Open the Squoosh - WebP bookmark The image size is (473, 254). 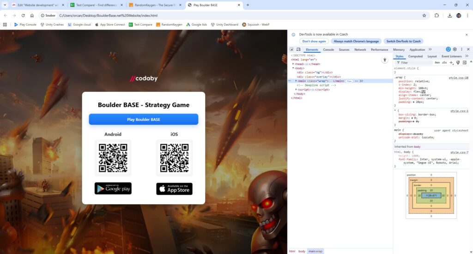tap(256, 24)
